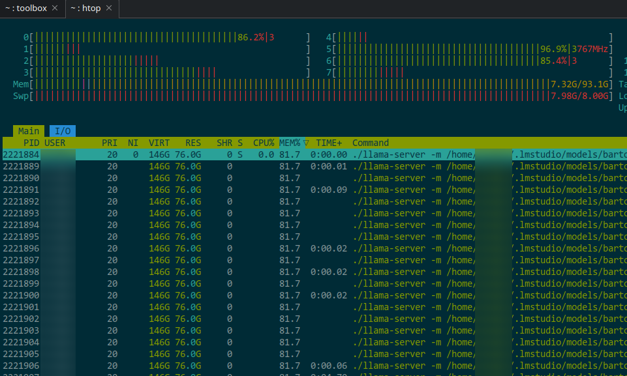This screenshot has height=376, width=627.
Task: Select process row with PID 2221894
Action: point(314,225)
